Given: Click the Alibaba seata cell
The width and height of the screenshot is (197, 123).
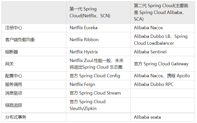Looking at the screenshot, I should click(x=147, y=117).
